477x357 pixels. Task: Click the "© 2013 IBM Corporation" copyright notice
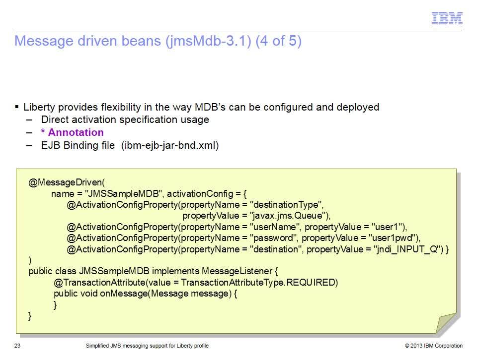tap(434, 346)
